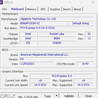Open the Bench tab
Image resolution: width=98 pixels, height=98 pixels.
click(67, 9)
